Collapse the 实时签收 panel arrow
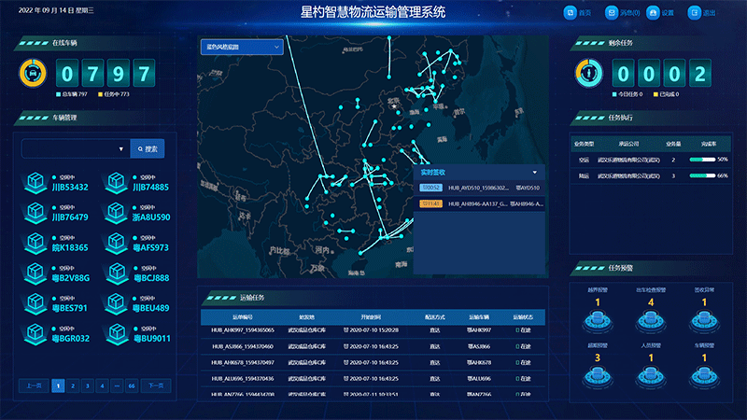Image resolution: width=747 pixels, height=420 pixels. 535,173
